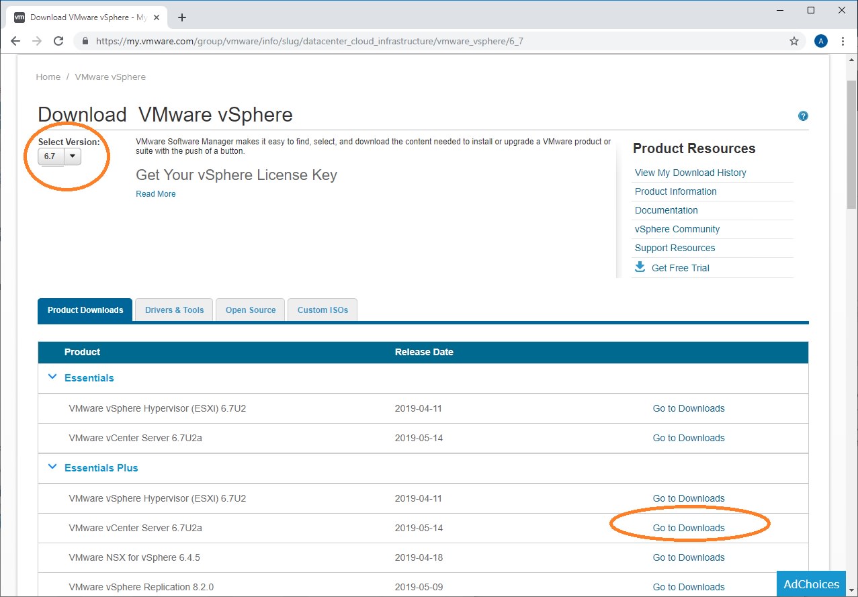This screenshot has height=597, width=858.
Task: Collapse the Essentials section chevron
Action: pyautogui.click(x=52, y=377)
